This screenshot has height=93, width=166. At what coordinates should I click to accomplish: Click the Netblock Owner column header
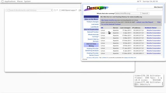click(151, 28)
